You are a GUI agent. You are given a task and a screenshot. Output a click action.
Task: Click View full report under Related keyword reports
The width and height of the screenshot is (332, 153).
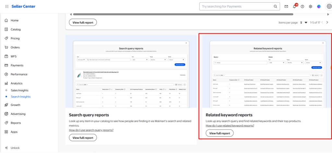pos(219,133)
